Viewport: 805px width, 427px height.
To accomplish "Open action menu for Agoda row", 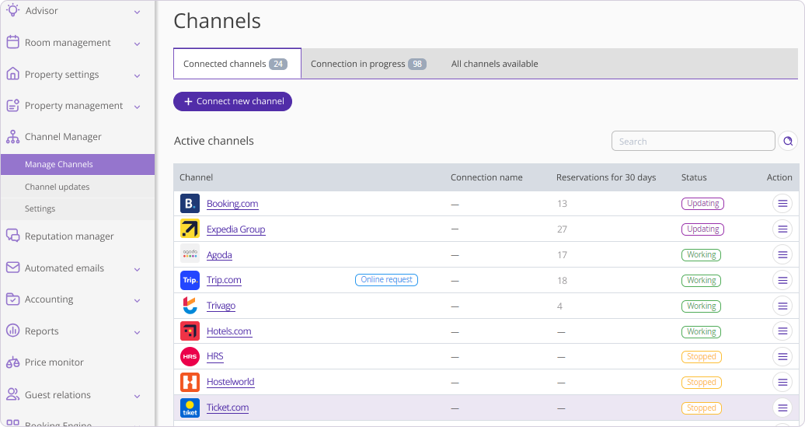I will 782,254.
